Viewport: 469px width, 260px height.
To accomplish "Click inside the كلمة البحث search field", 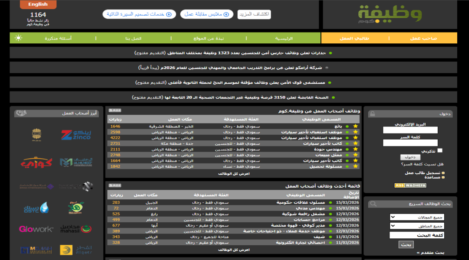I will [417, 235].
